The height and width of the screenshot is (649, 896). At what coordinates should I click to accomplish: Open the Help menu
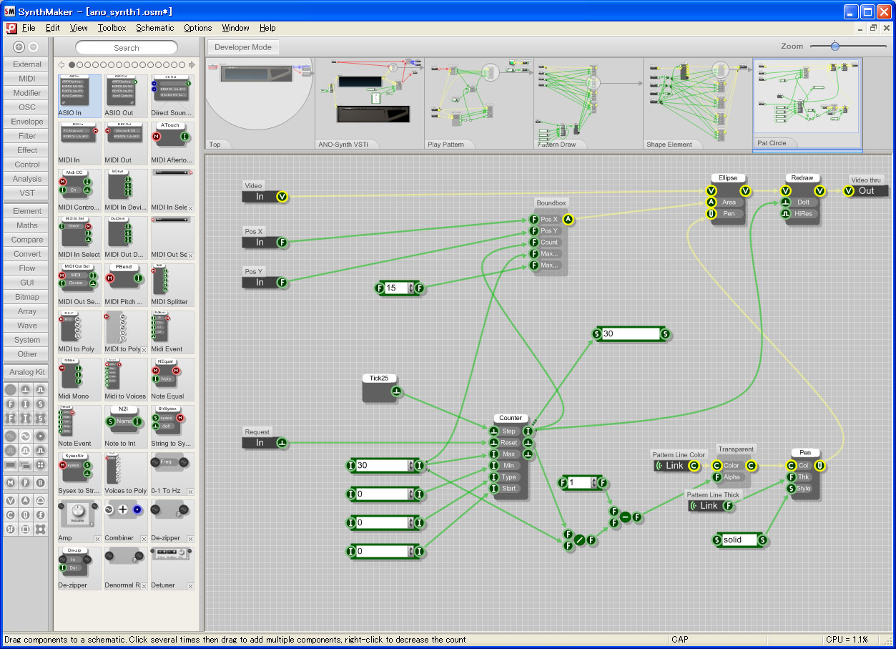click(x=267, y=28)
